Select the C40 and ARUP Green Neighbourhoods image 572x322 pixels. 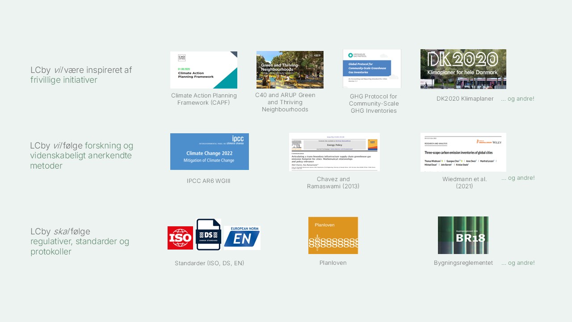pos(290,70)
